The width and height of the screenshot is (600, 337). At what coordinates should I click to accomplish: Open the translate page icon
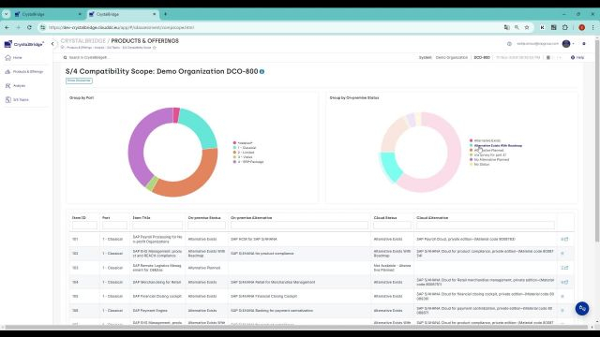pyautogui.click(x=506, y=27)
